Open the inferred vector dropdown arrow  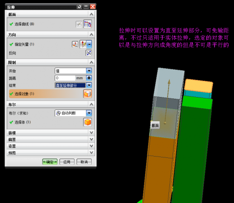click(89, 44)
